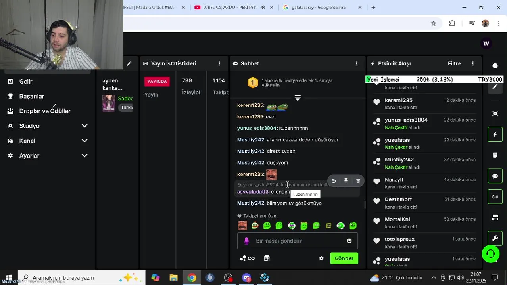Focus the Bir mesaj gönderin input field
The height and width of the screenshot is (285, 507).
pos(298,241)
